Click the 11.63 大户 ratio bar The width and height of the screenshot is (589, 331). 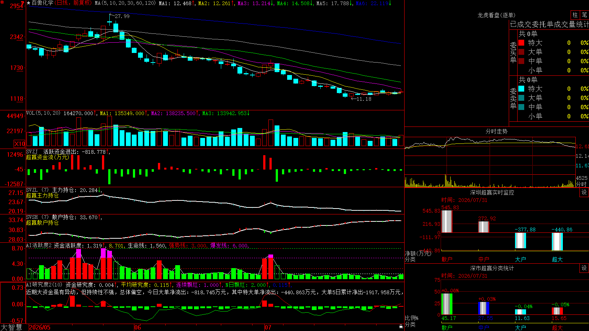(x=521, y=312)
